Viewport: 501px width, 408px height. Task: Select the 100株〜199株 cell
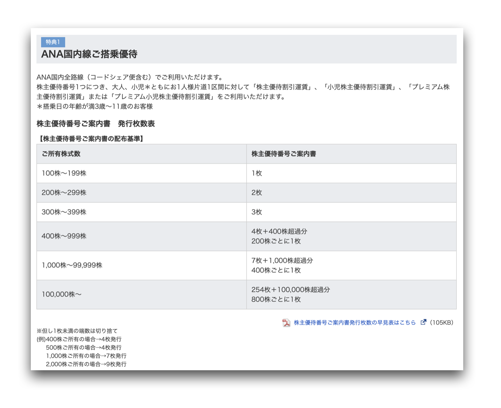coord(141,173)
